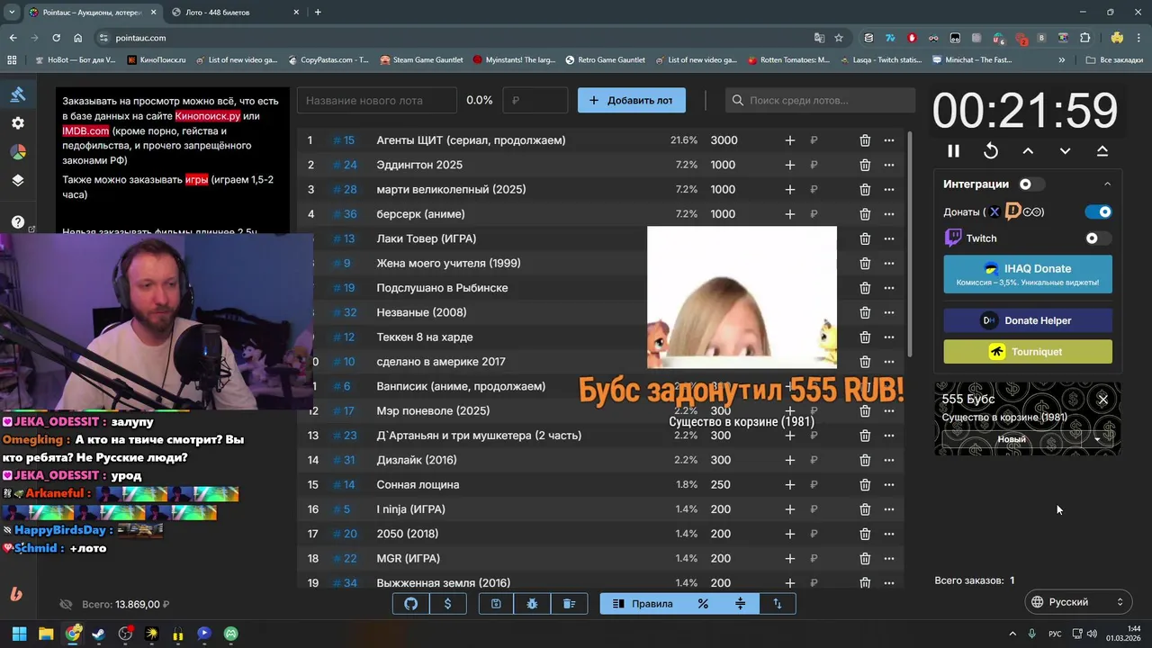Dismiss the 555 Бубс donation card
The height and width of the screenshot is (648, 1152).
pos(1103,400)
